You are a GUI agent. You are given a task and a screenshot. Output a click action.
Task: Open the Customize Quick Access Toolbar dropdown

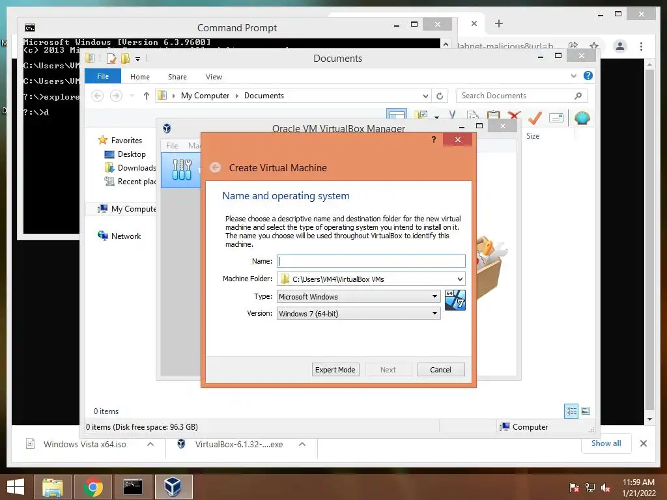[x=138, y=59]
